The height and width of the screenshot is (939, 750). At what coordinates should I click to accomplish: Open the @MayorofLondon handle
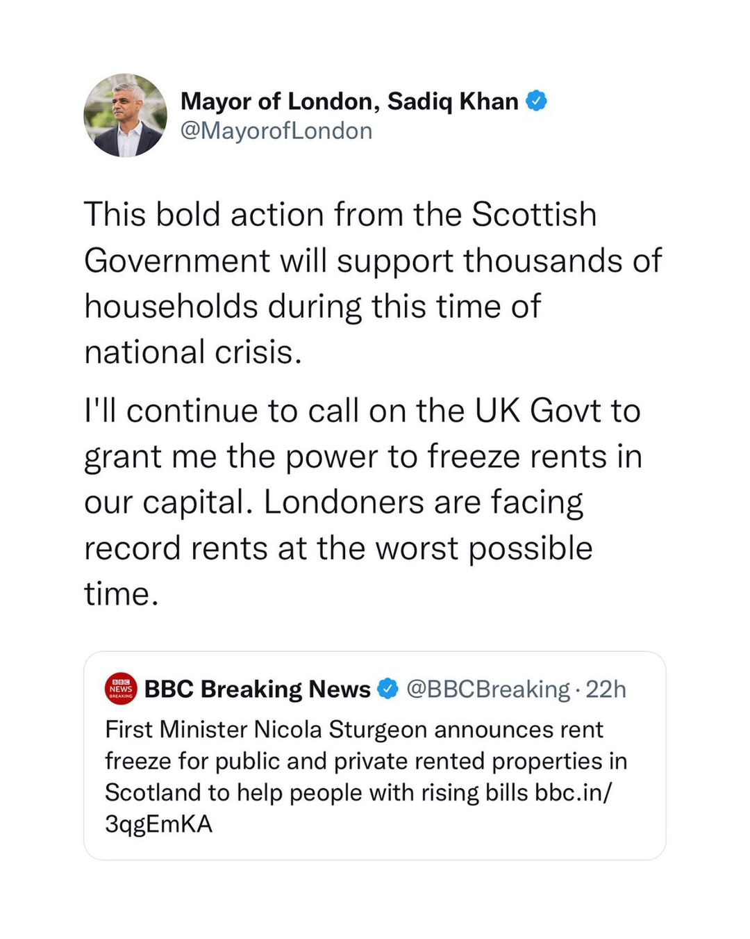276,131
